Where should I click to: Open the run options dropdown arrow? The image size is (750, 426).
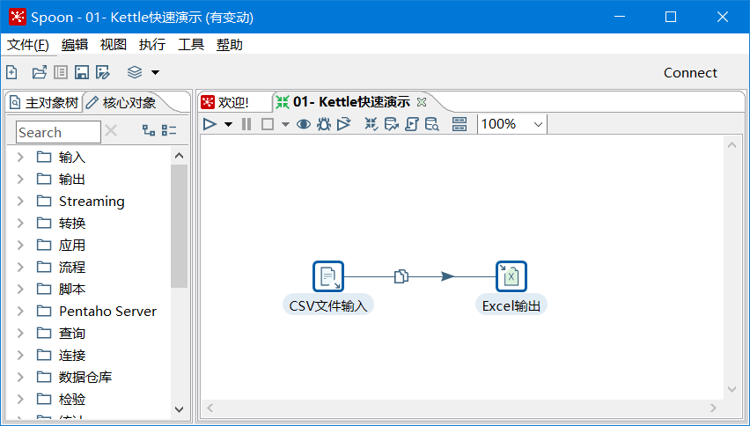228,125
